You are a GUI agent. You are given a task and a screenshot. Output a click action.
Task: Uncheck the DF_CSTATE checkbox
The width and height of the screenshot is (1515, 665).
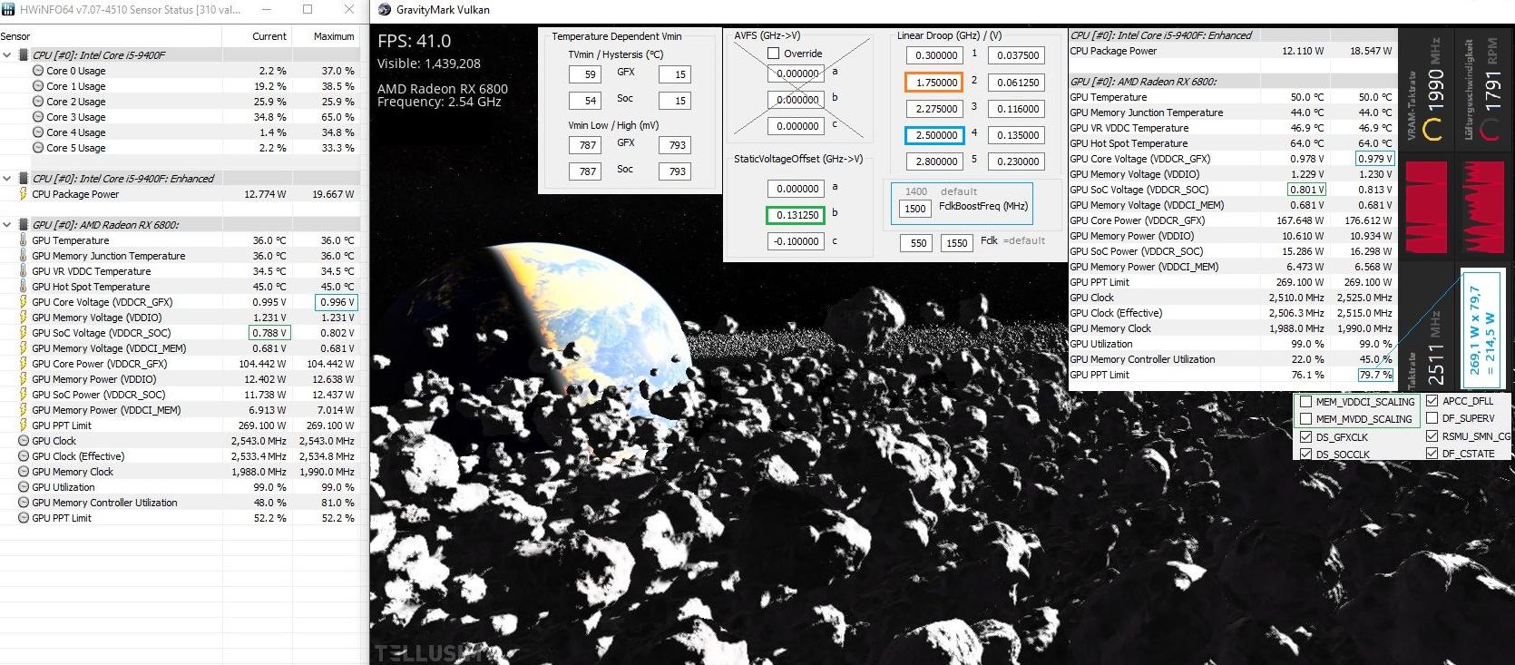tap(1432, 453)
